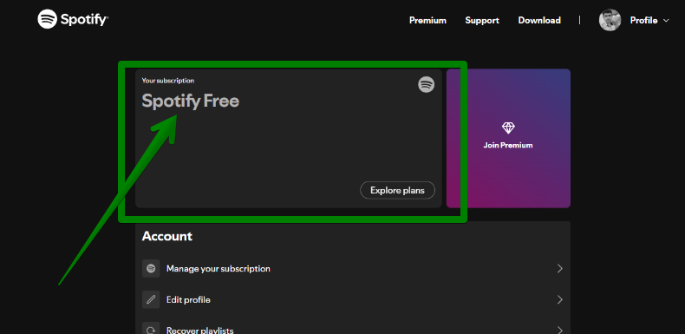Click the chevron on Recover playlists row
685x334 pixels.
[x=559, y=330]
